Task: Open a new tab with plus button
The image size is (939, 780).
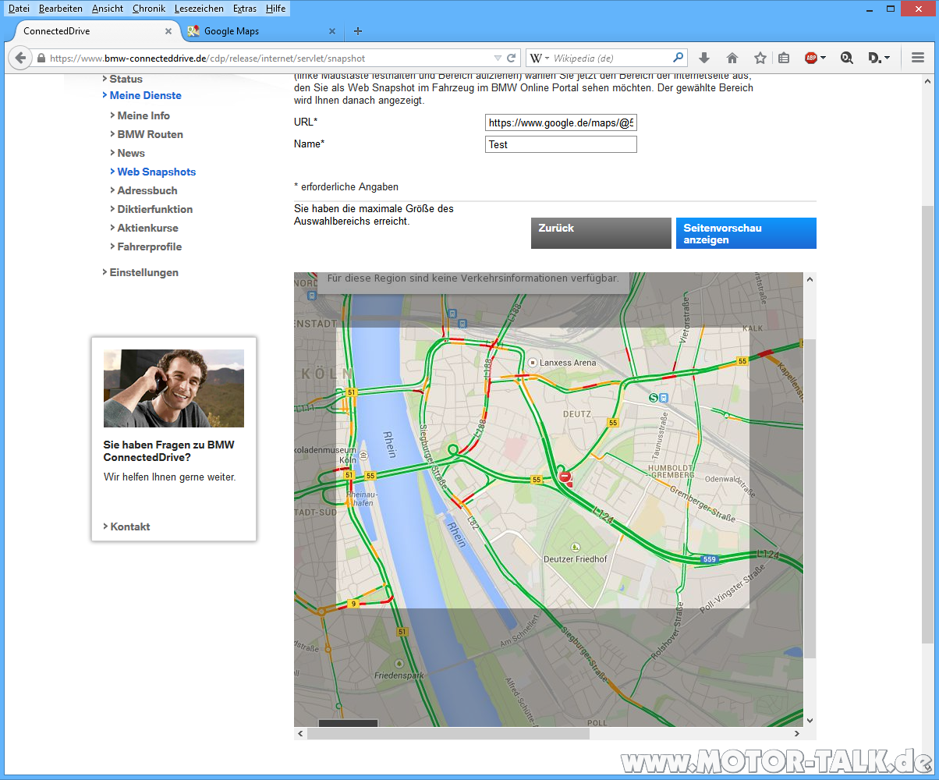Action: [x=358, y=31]
